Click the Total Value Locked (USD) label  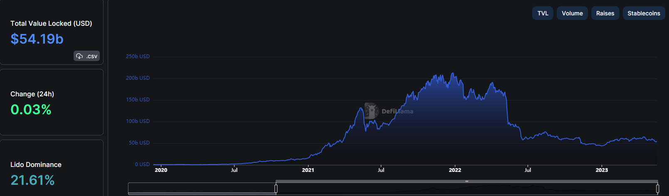pos(51,24)
